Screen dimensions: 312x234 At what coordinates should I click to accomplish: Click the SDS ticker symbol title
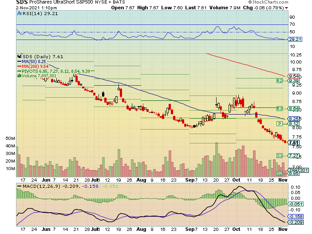[22, 2]
